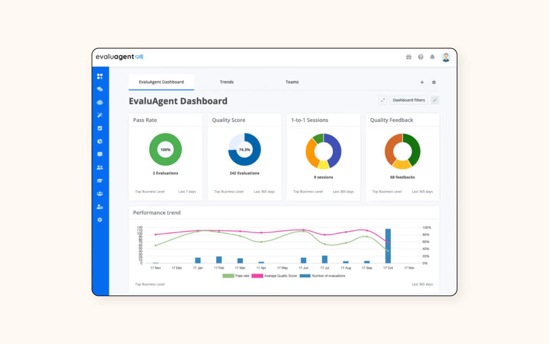This screenshot has width=549, height=344.
Task: Add a new dashboard tab with plus icon
Action: pos(422,82)
